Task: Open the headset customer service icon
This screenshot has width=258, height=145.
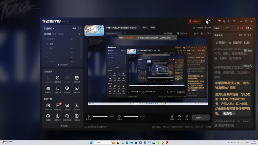Action: (224, 21)
